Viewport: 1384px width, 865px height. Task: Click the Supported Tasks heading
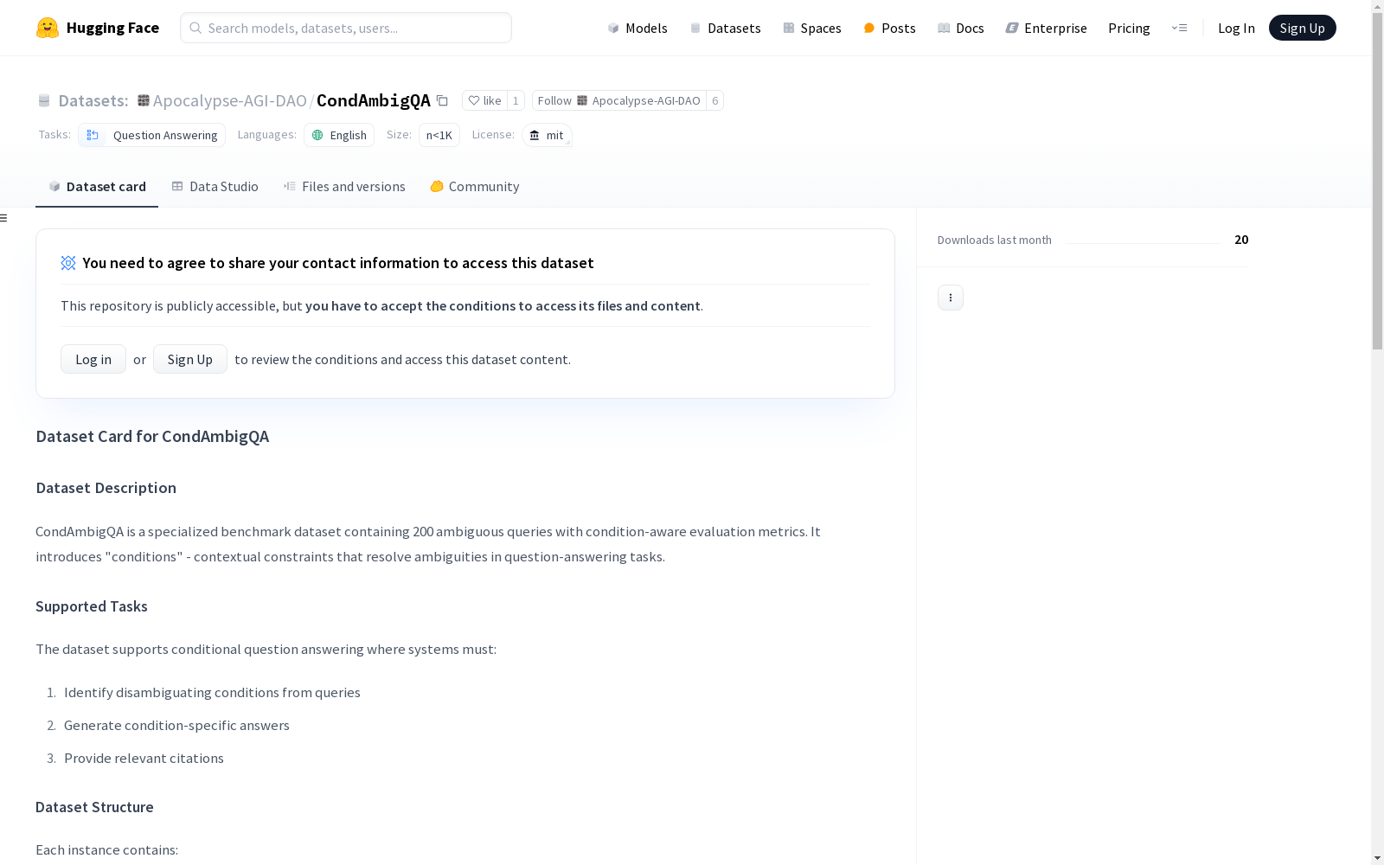click(x=92, y=606)
